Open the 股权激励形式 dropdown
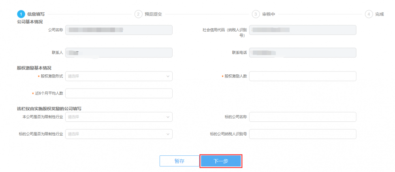This screenshot has height=172, width=395. click(x=118, y=76)
